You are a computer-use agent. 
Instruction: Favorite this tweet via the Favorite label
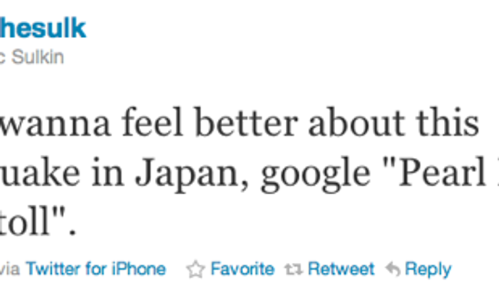(242, 269)
